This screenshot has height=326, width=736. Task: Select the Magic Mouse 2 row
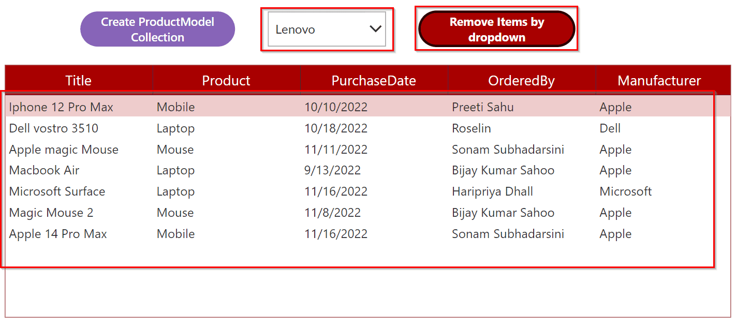click(368, 213)
